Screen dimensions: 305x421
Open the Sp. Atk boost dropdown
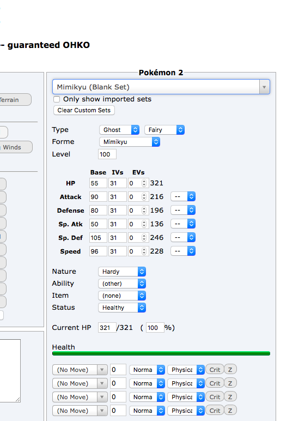[x=183, y=224]
